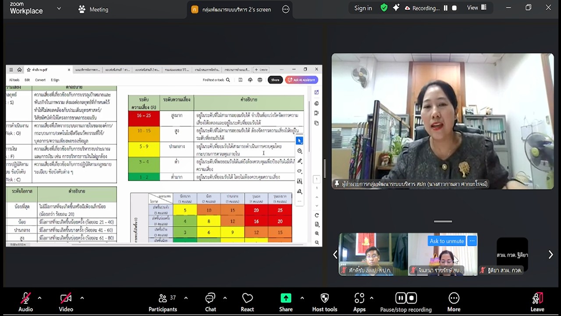Stop recording from top bar indicator

pos(454,8)
